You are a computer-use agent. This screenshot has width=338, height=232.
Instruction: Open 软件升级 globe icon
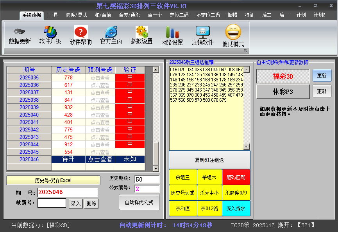click(50, 32)
